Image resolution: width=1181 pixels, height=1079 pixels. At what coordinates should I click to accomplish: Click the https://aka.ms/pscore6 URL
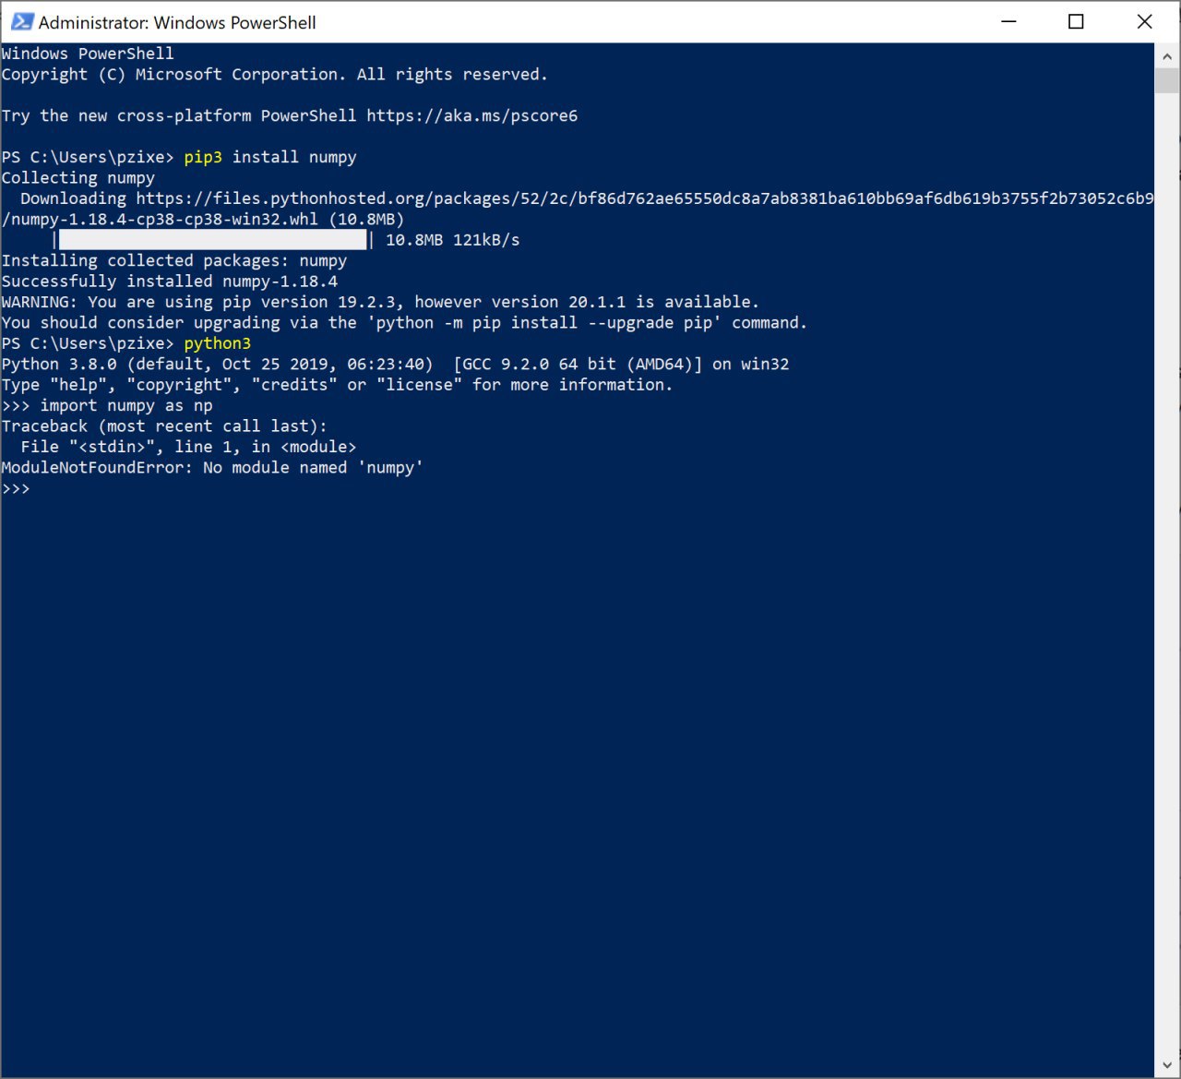click(471, 115)
